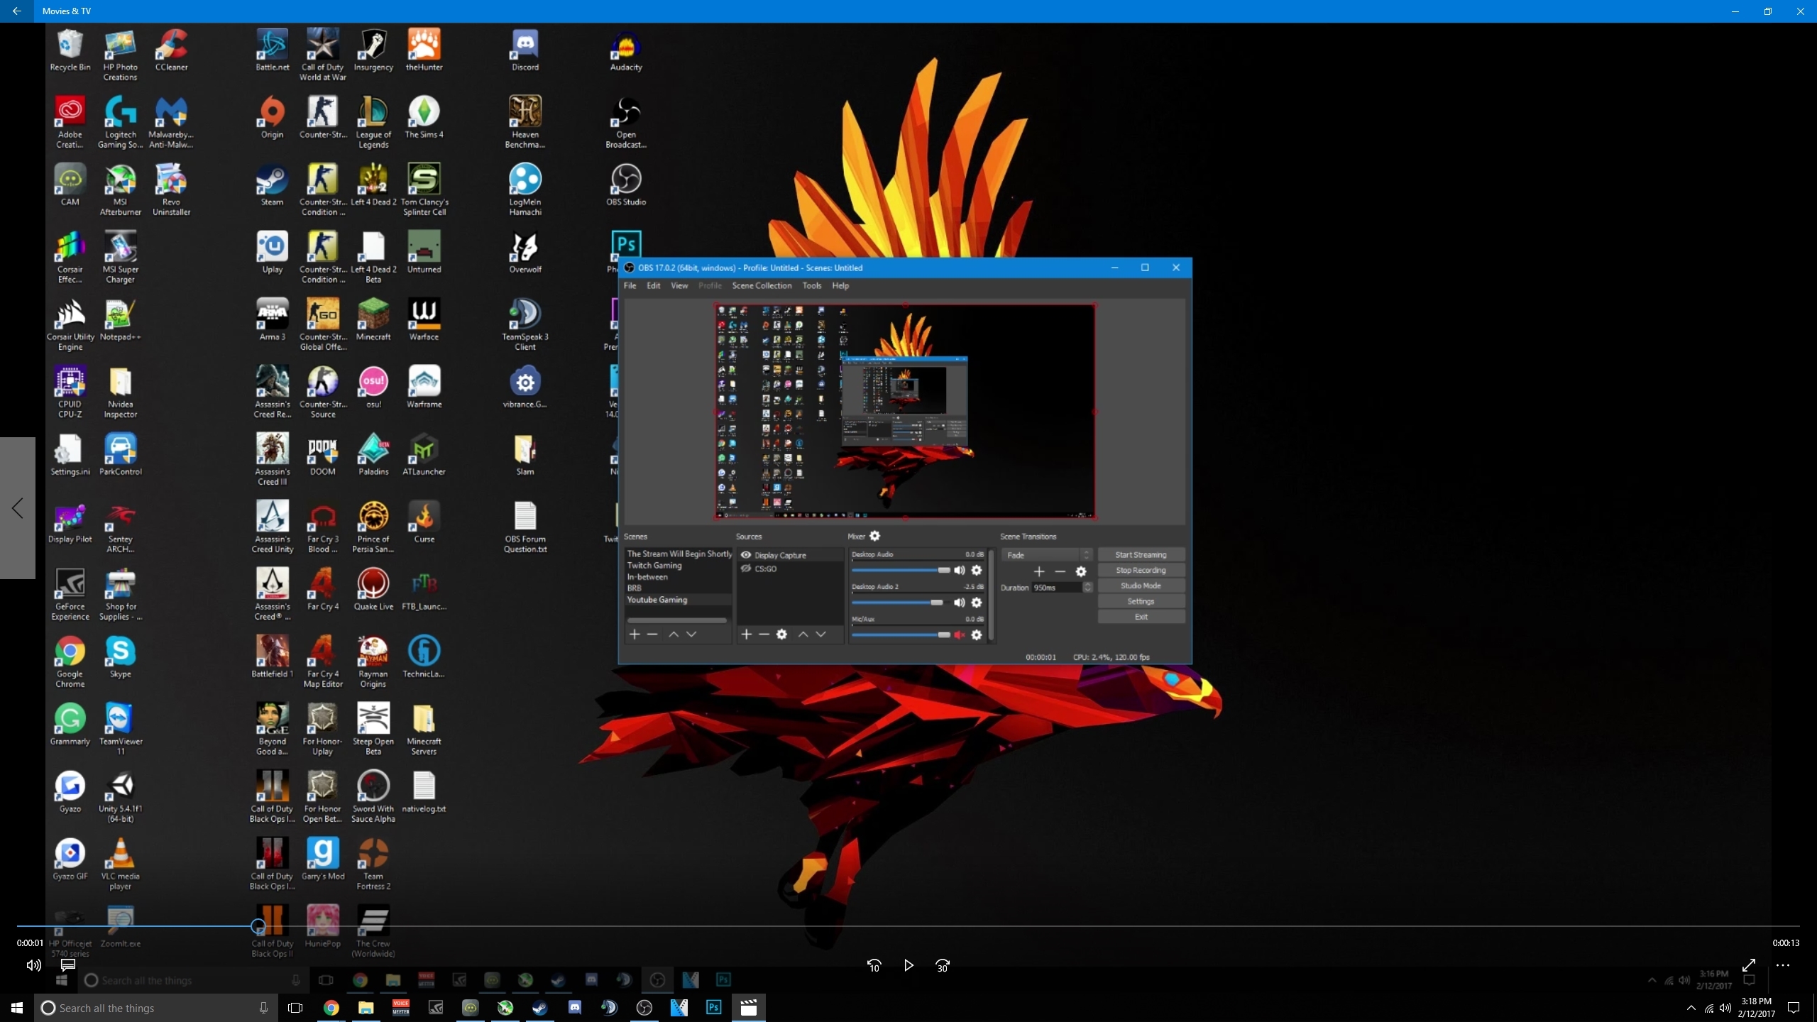1817x1022 pixels.
Task: Go back with the Movies & TV arrow
Action: tap(16, 11)
